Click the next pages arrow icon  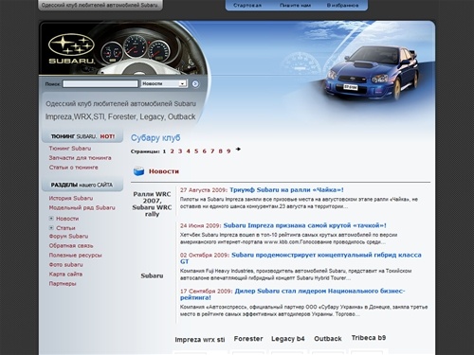pyautogui.click(x=238, y=149)
